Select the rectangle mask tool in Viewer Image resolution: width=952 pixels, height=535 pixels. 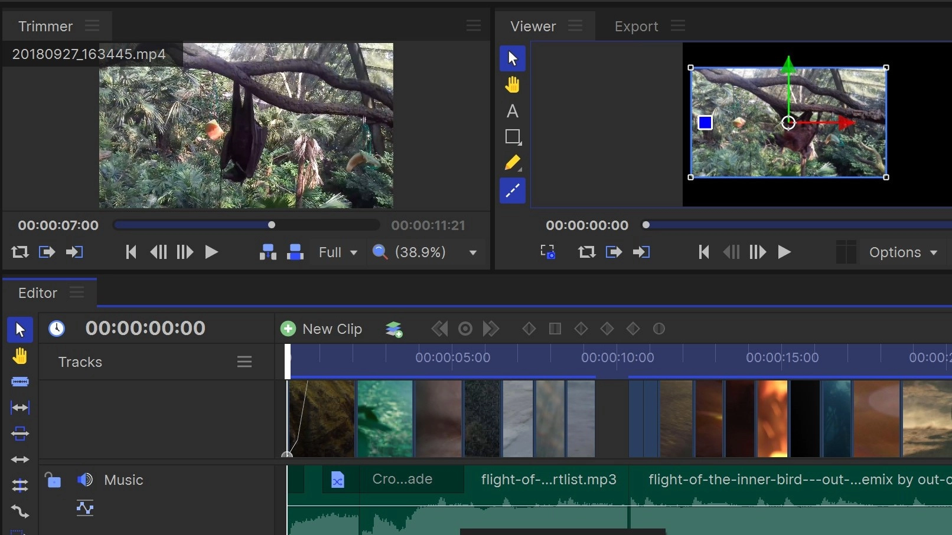coord(513,137)
